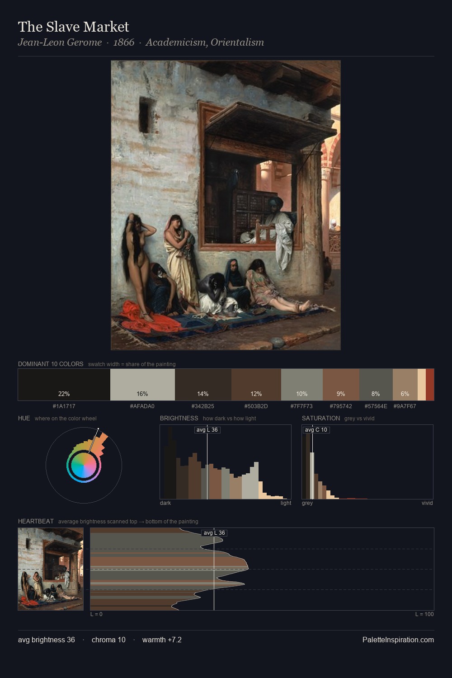Click "where on the color wheel" caption
The height and width of the screenshot is (678, 452).
(x=66, y=419)
